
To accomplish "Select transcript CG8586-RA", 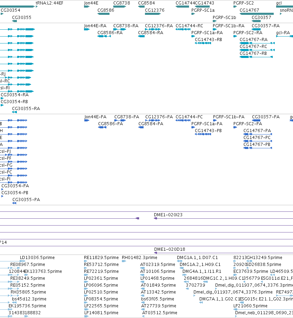I will 110,33.
